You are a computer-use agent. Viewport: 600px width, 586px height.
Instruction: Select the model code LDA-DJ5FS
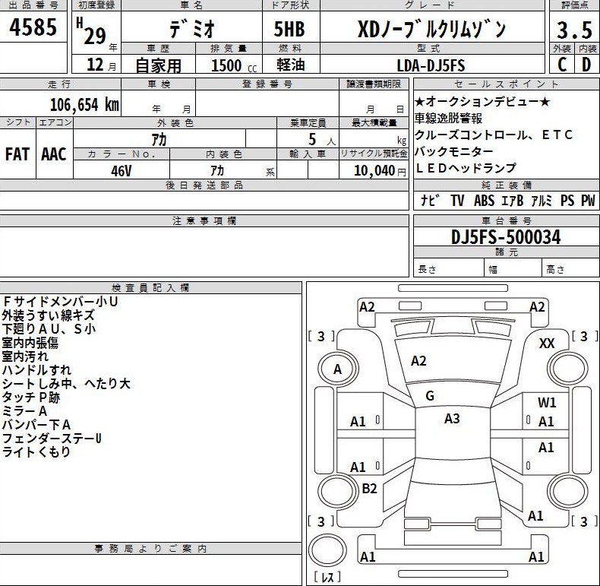click(431, 65)
